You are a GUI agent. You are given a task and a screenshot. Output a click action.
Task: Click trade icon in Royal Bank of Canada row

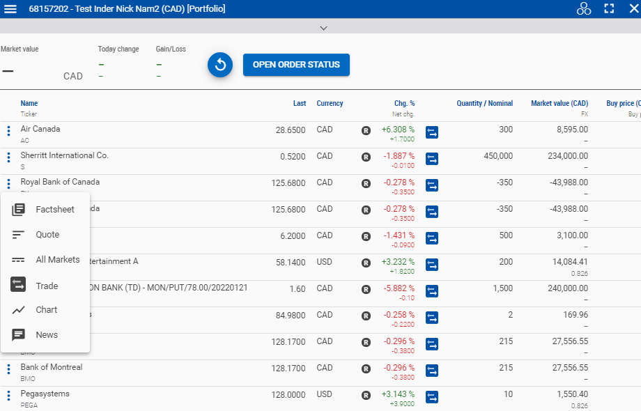coord(432,185)
